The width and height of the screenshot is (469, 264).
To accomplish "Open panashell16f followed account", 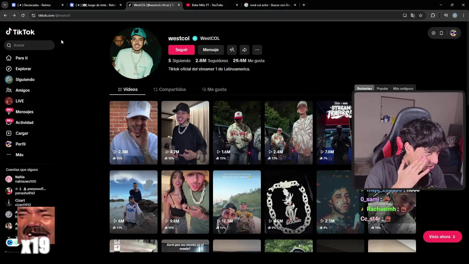I will 26,191.
